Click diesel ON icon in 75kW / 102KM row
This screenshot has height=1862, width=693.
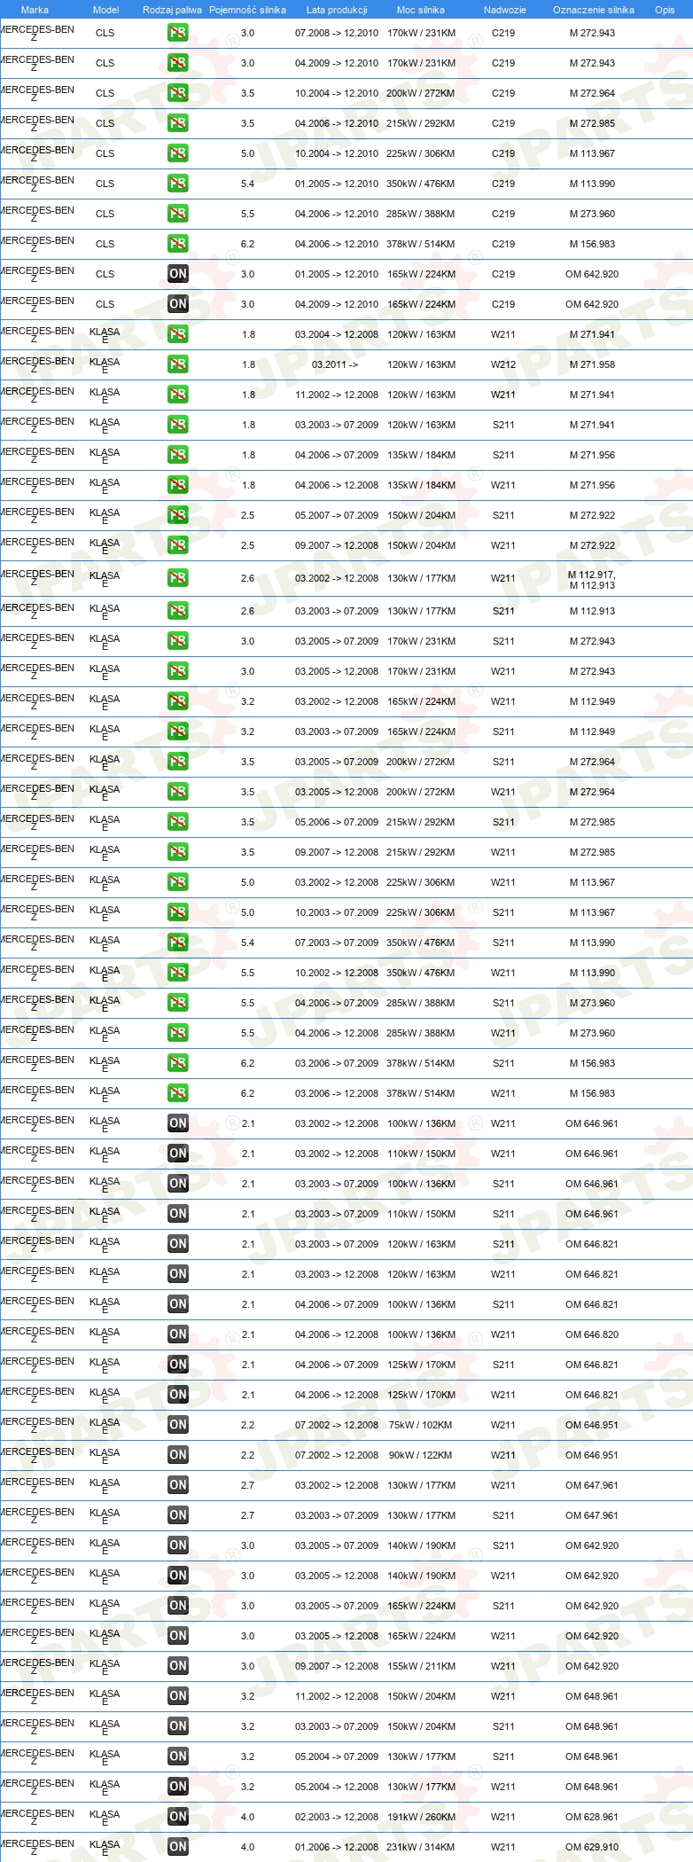[x=178, y=1425]
